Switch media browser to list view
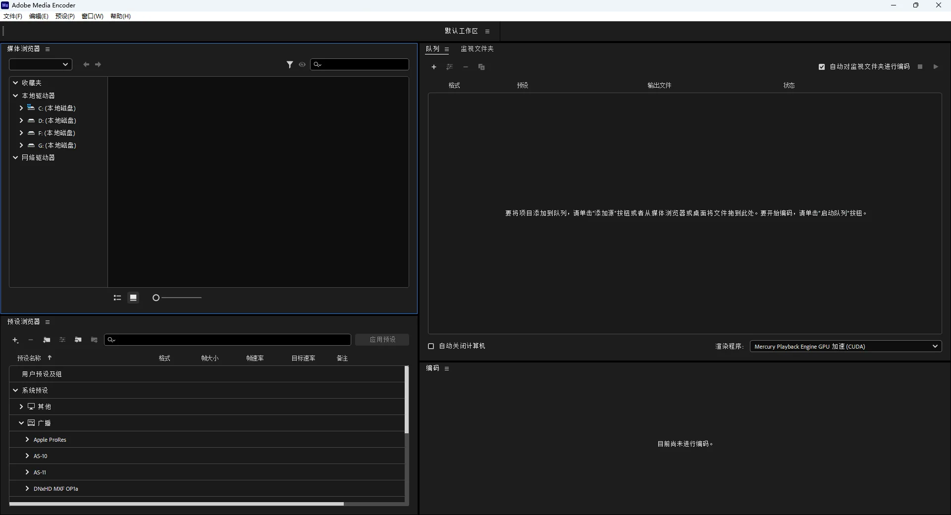Image resolution: width=951 pixels, height=515 pixels. (x=117, y=298)
